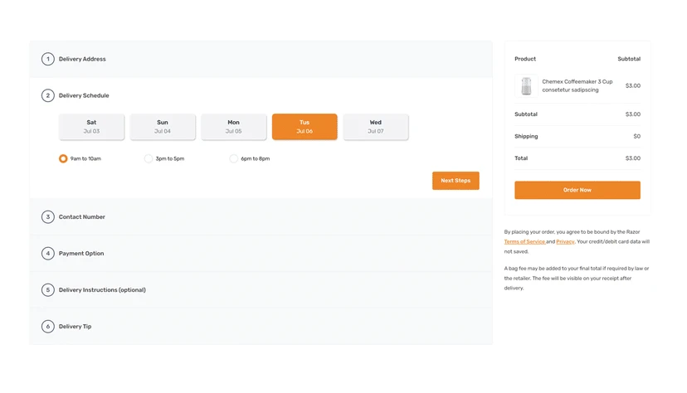Choose the 3pm to 5pm delivery slot
The width and height of the screenshot is (687, 393).
click(x=149, y=158)
